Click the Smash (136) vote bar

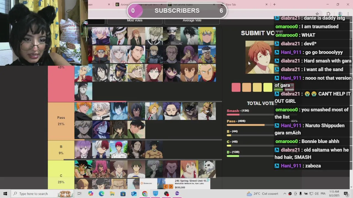[250, 115]
